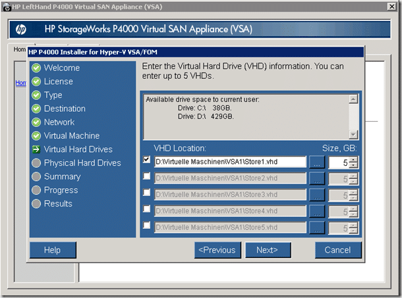Click the arrow icon beside Virtual Hard Drives
The height and width of the screenshot is (298, 402).
pyautogui.click(x=36, y=149)
